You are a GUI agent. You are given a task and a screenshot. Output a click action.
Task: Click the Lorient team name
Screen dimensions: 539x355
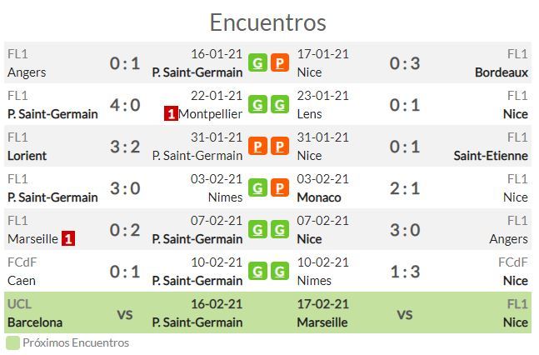[27, 156]
